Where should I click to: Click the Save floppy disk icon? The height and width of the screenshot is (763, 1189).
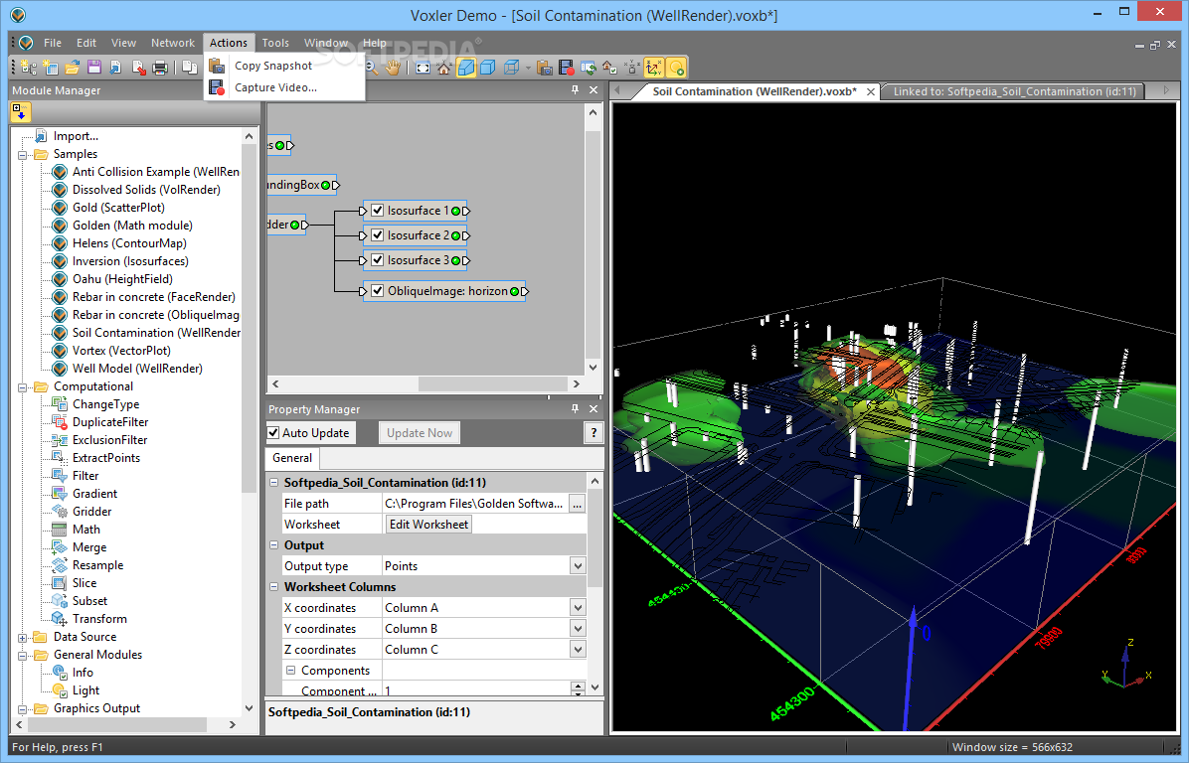[94, 68]
